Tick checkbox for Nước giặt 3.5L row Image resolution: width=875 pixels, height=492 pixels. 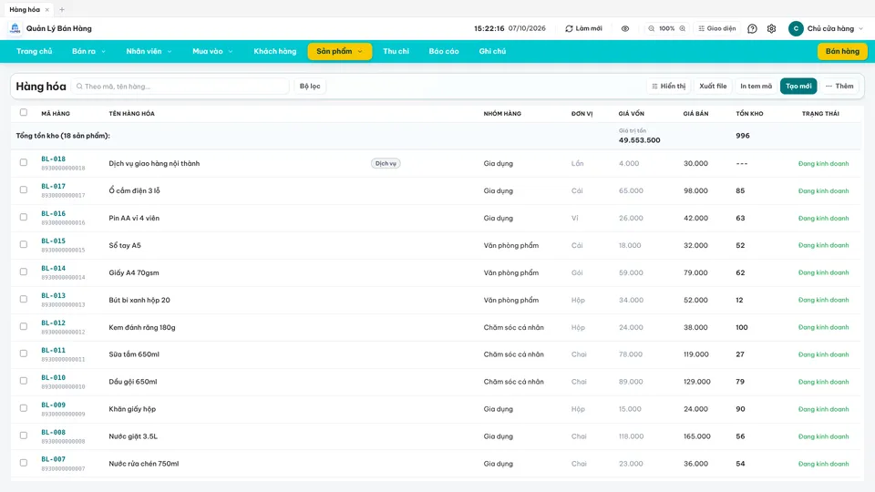coord(24,436)
